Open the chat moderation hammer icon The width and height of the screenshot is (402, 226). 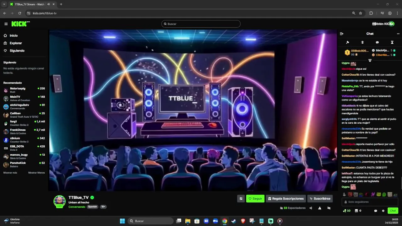(348, 42)
